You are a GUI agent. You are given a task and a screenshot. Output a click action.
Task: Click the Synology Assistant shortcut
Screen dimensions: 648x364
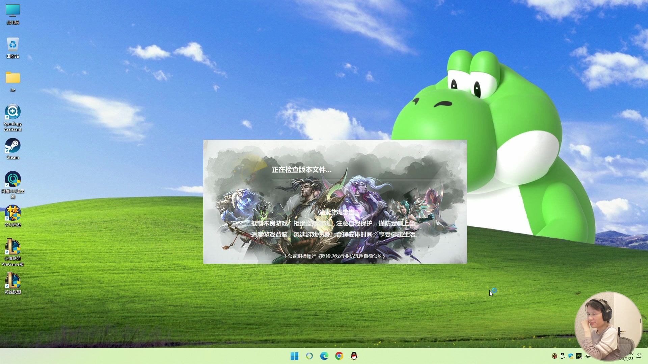tap(13, 118)
